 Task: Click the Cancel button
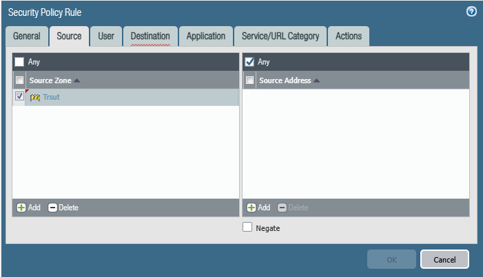pyautogui.click(x=444, y=260)
